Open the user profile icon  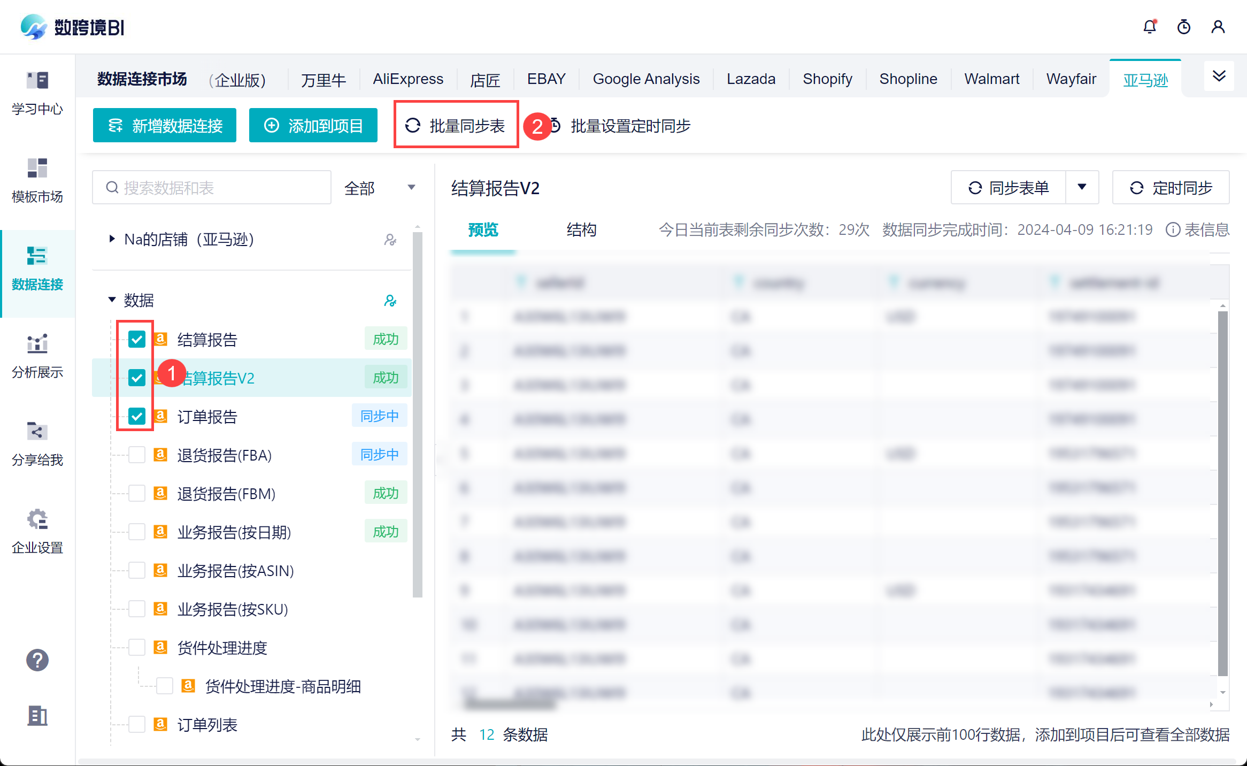point(1218,27)
